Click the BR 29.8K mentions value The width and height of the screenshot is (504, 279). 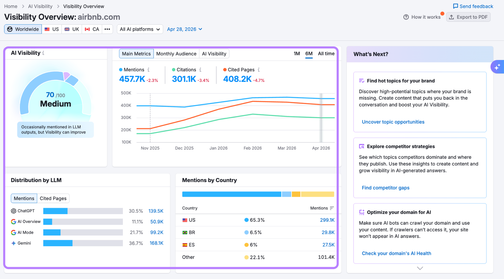tap(328, 232)
